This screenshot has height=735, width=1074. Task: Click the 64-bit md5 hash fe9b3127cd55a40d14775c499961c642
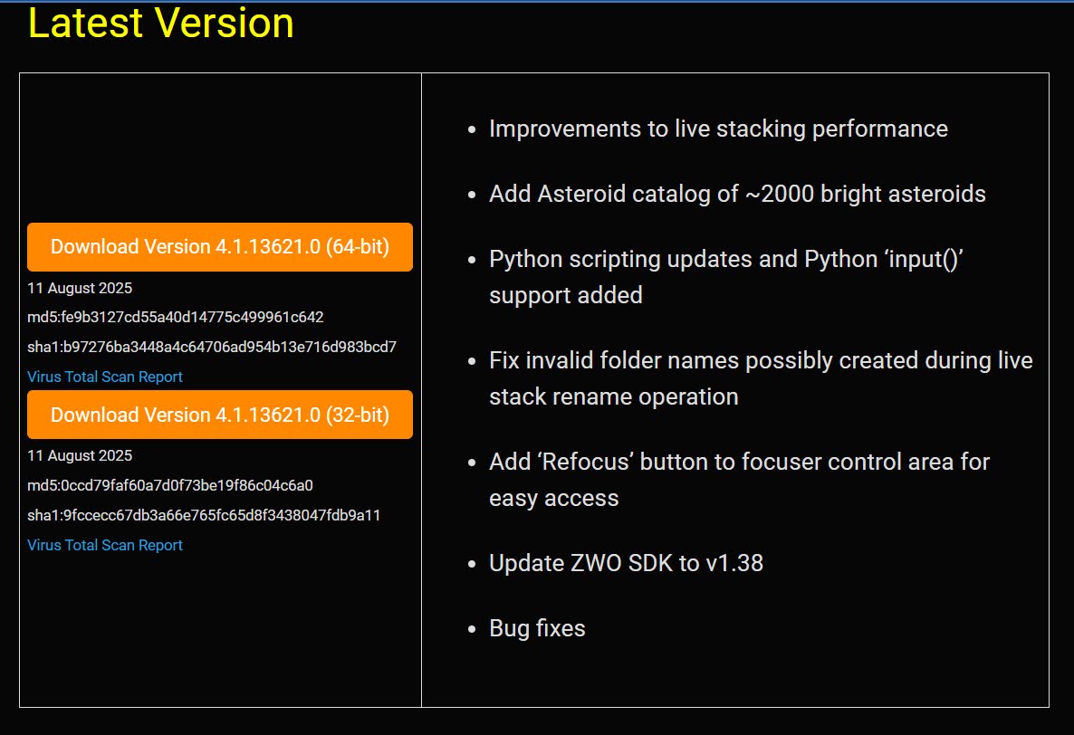pos(176,317)
